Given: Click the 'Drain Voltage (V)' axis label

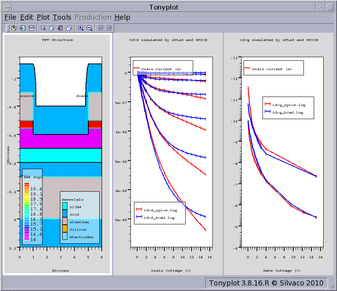Looking at the screenshot, I should coord(171,270).
